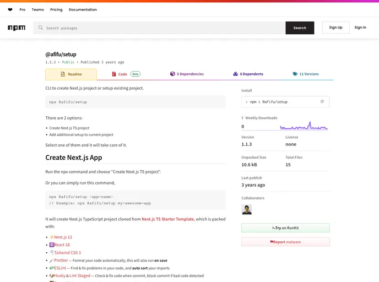This screenshot has width=379, height=282.
Task: Open the ESLint link
Action: [60, 268]
